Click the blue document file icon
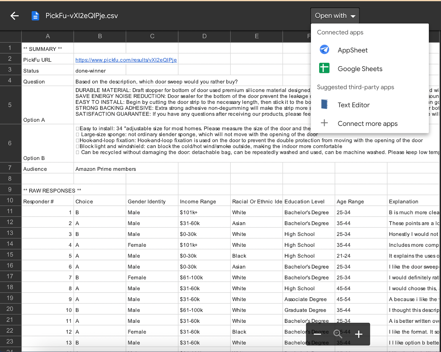The image size is (441, 352). tap(35, 16)
